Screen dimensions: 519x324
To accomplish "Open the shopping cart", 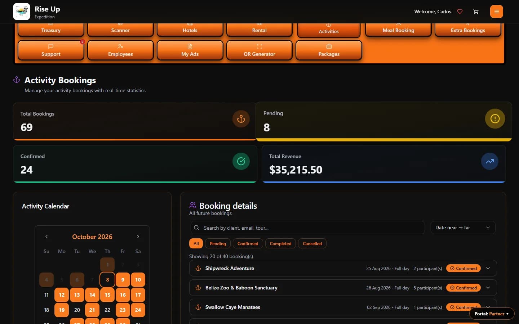I will click(x=476, y=12).
